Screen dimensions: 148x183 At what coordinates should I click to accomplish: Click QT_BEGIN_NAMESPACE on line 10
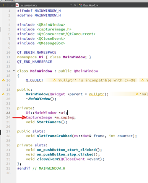point(37,53)
